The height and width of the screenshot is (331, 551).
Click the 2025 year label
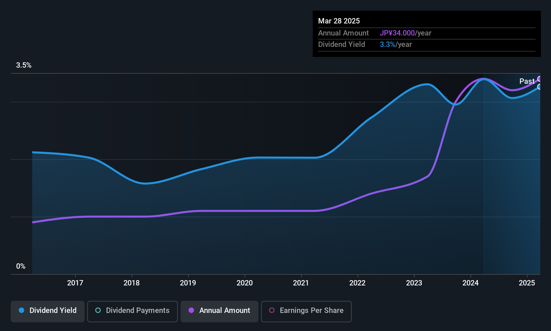(x=527, y=283)
